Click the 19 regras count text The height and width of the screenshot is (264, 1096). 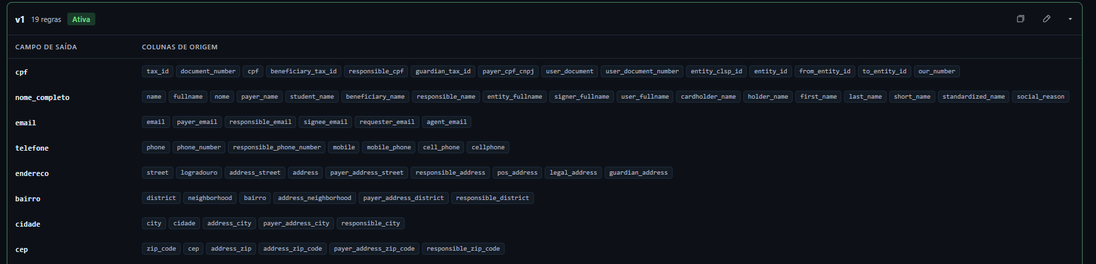(x=46, y=19)
